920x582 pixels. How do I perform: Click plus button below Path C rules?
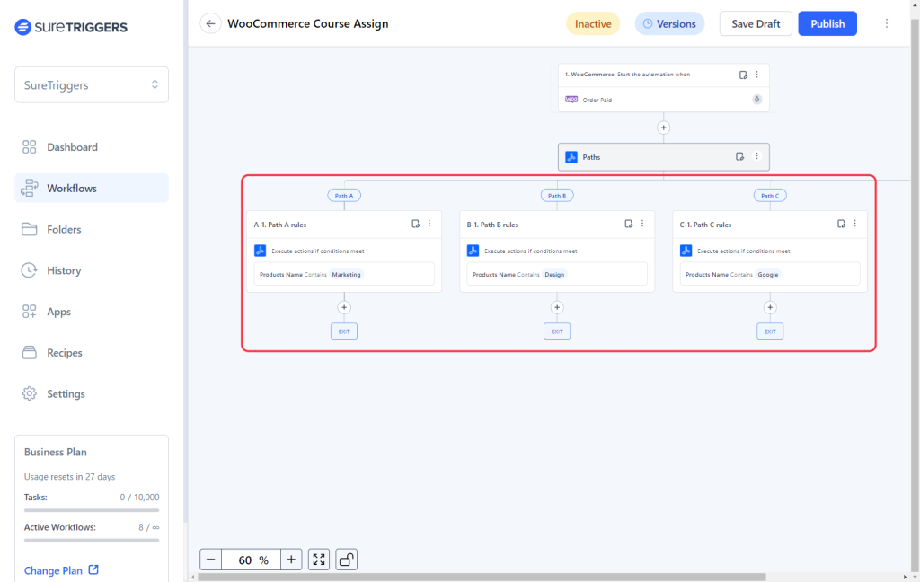click(x=770, y=307)
